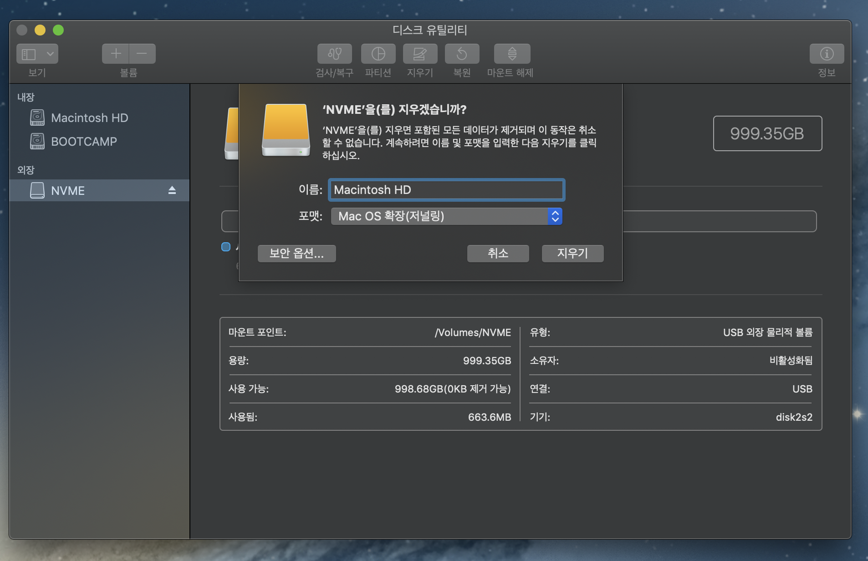
Task: Click the Unmount (마운트 해제) toolbar icon
Action: point(512,54)
